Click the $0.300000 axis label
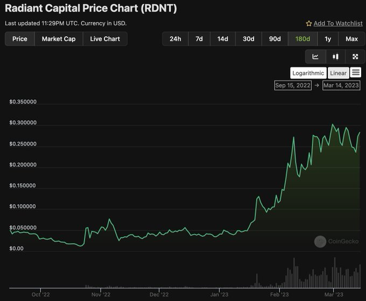This screenshot has width=366, height=301. pos(23,123)
